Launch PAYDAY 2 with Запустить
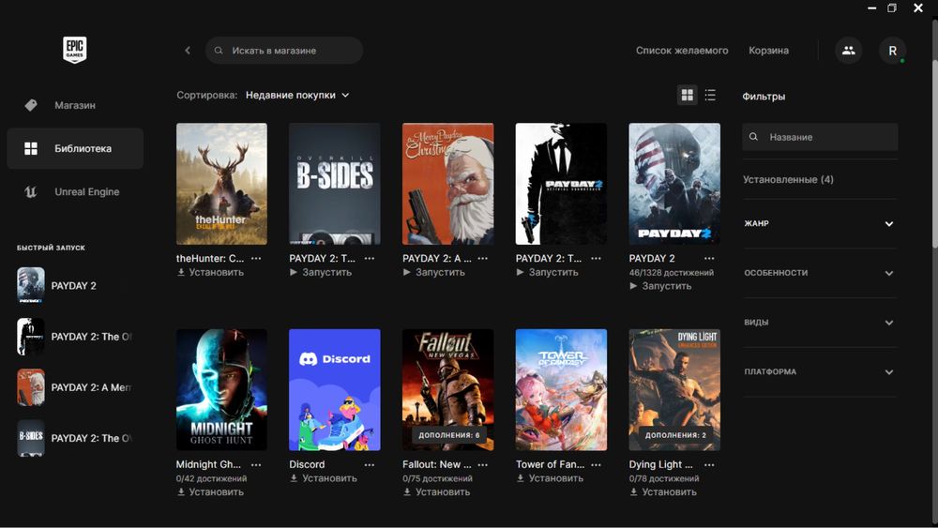 coord(660,286)
